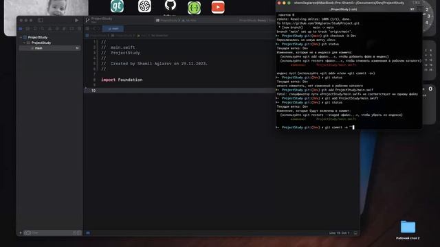
Task: Toggle the Xcode navigator sidebar
Action: (x=41, y=20)
